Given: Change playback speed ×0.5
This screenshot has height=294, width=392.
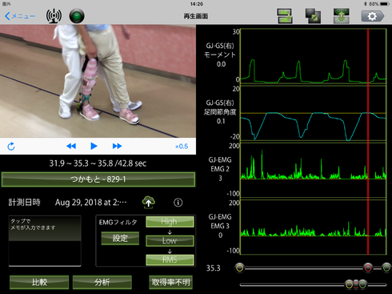Looking at the screenshot, I should 182,147.
